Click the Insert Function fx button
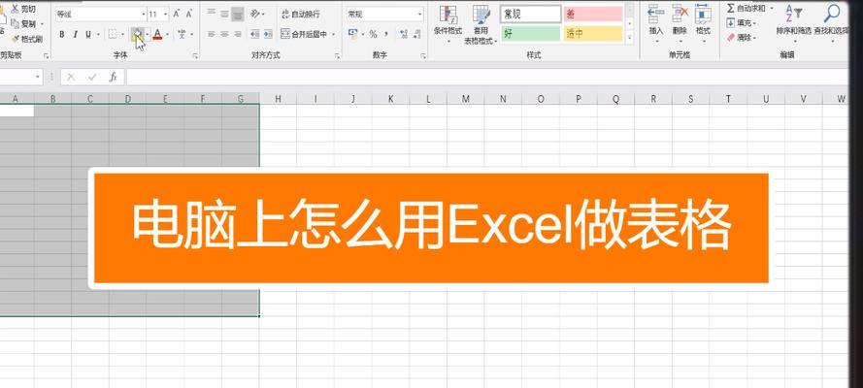The image size is (863, 388). click(113, 78)
